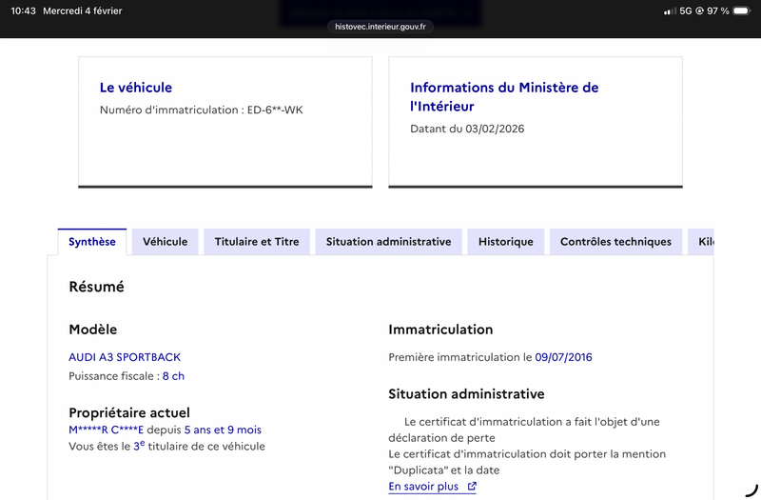Switch to Titulaire et Titre tab
Image resolution: width=761 pixels, height=500 pixels.
click(x=257, y=242)
